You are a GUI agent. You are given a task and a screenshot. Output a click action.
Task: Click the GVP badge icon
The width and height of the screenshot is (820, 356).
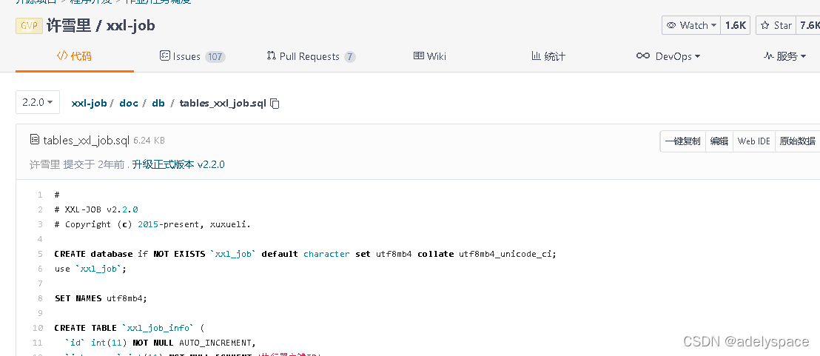point(30,26)
